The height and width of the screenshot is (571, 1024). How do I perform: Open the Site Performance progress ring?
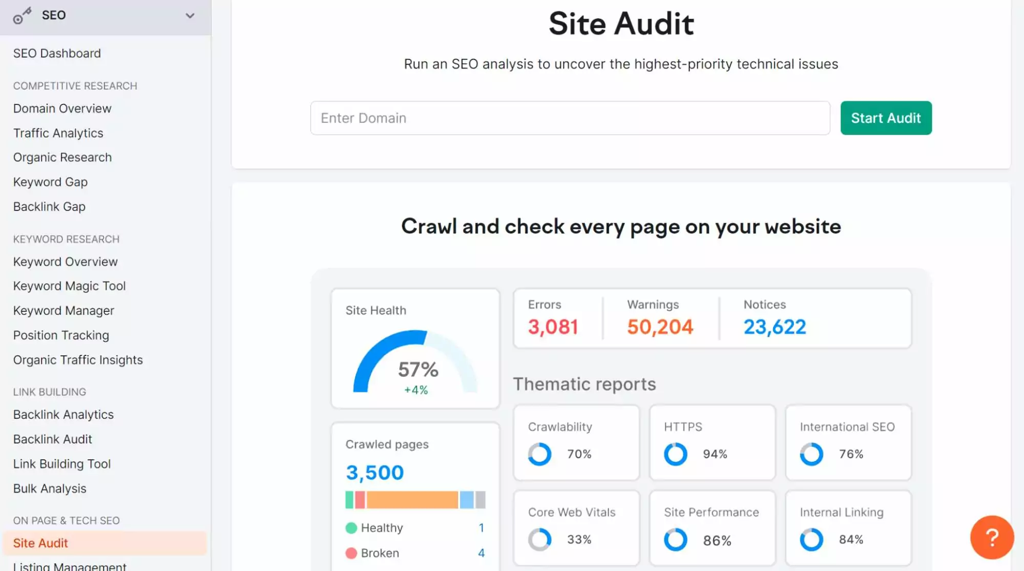pyautogui.click(x=675, y=539)
